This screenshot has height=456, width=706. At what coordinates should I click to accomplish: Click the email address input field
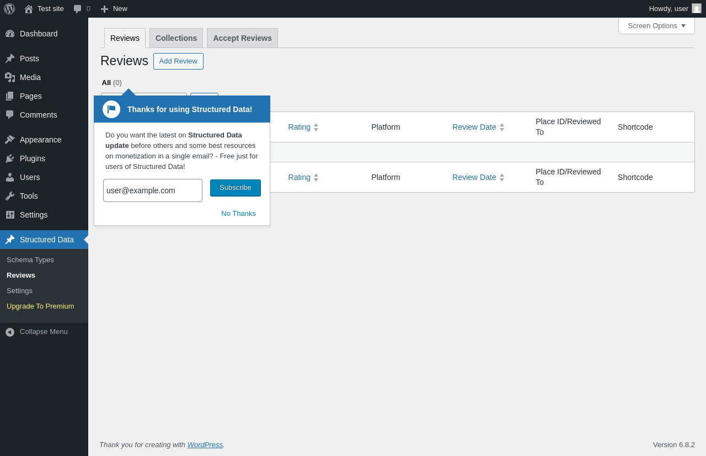[x=153, y=190]
